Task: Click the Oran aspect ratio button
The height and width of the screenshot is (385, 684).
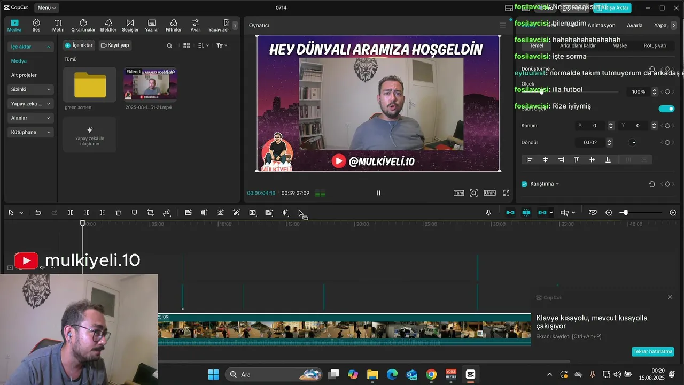Action: click(489, 193)
